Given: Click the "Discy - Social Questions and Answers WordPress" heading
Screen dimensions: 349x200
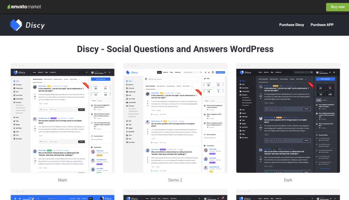Looking at the screenshot, I should (175, 49).
